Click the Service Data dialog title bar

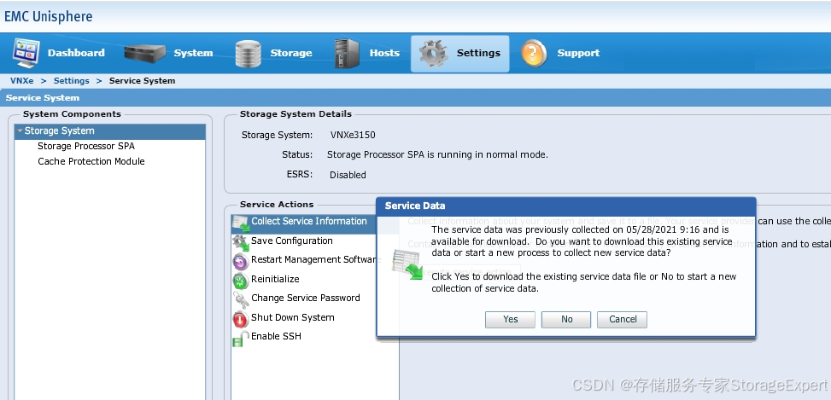coord(566,206)
